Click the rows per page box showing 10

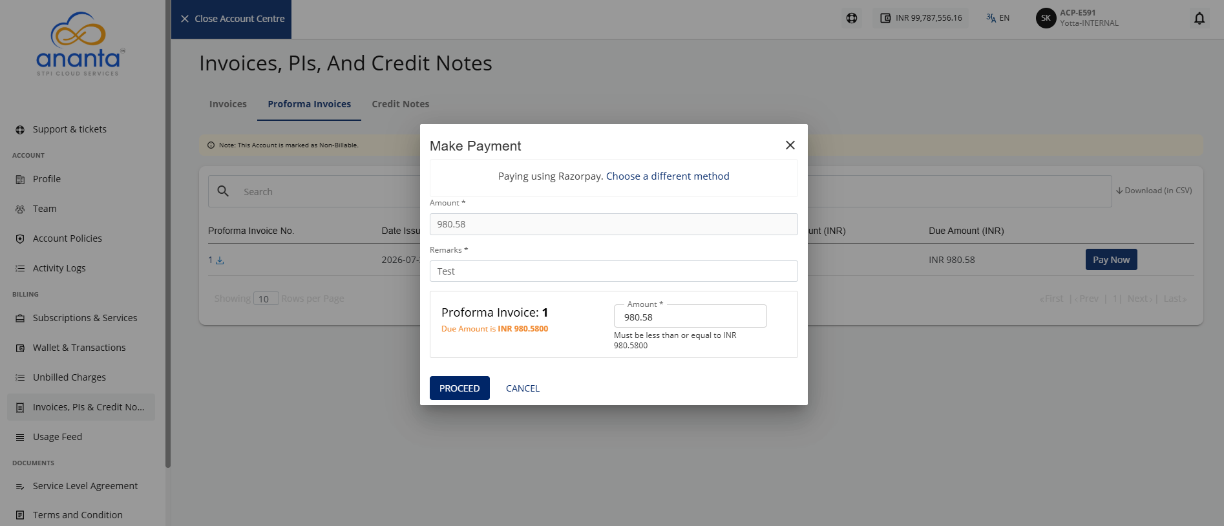(x=266, y=299)
